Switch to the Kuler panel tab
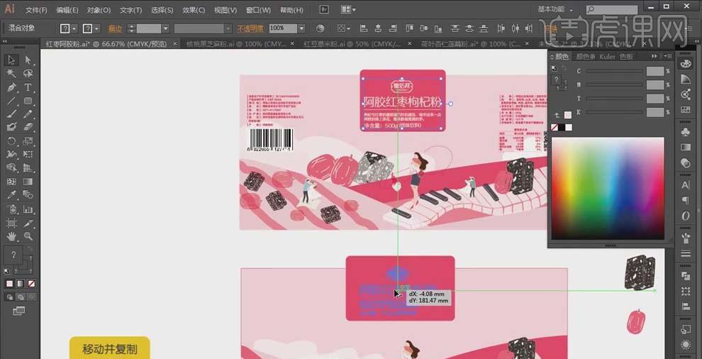Image resolution: width=702 pixels, height=359 pixels. pos(608,57)
